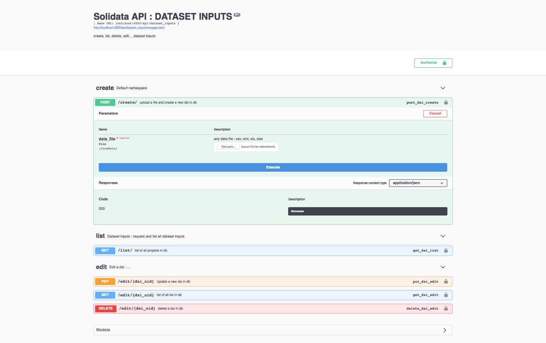Collapse the edit section chevron

[x=442, y=267]
